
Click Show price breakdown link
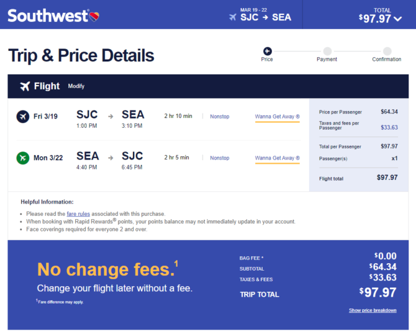pyautogui.click(x=373, y=310)
